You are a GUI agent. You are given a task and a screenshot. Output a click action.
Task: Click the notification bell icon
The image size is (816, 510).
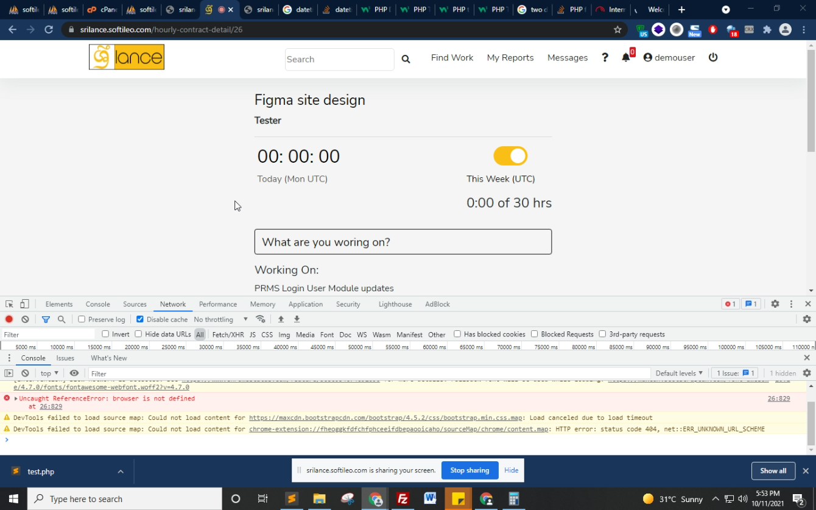(625, 57)
